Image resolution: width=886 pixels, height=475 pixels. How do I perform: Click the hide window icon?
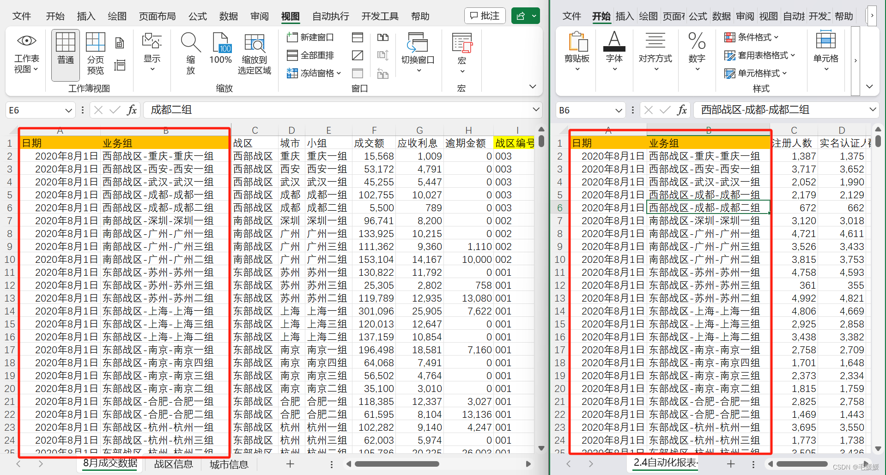tap(357, 55)
